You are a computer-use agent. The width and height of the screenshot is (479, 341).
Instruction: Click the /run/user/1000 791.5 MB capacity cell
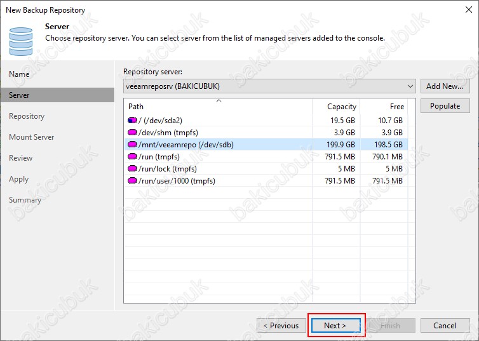336,180
